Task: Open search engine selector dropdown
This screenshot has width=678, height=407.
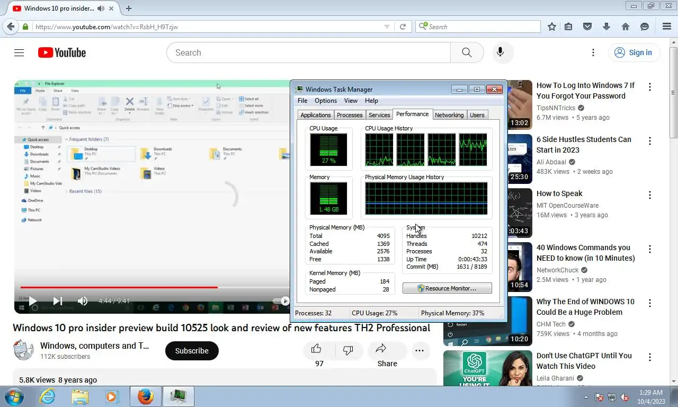Action: tap(423, 26)
